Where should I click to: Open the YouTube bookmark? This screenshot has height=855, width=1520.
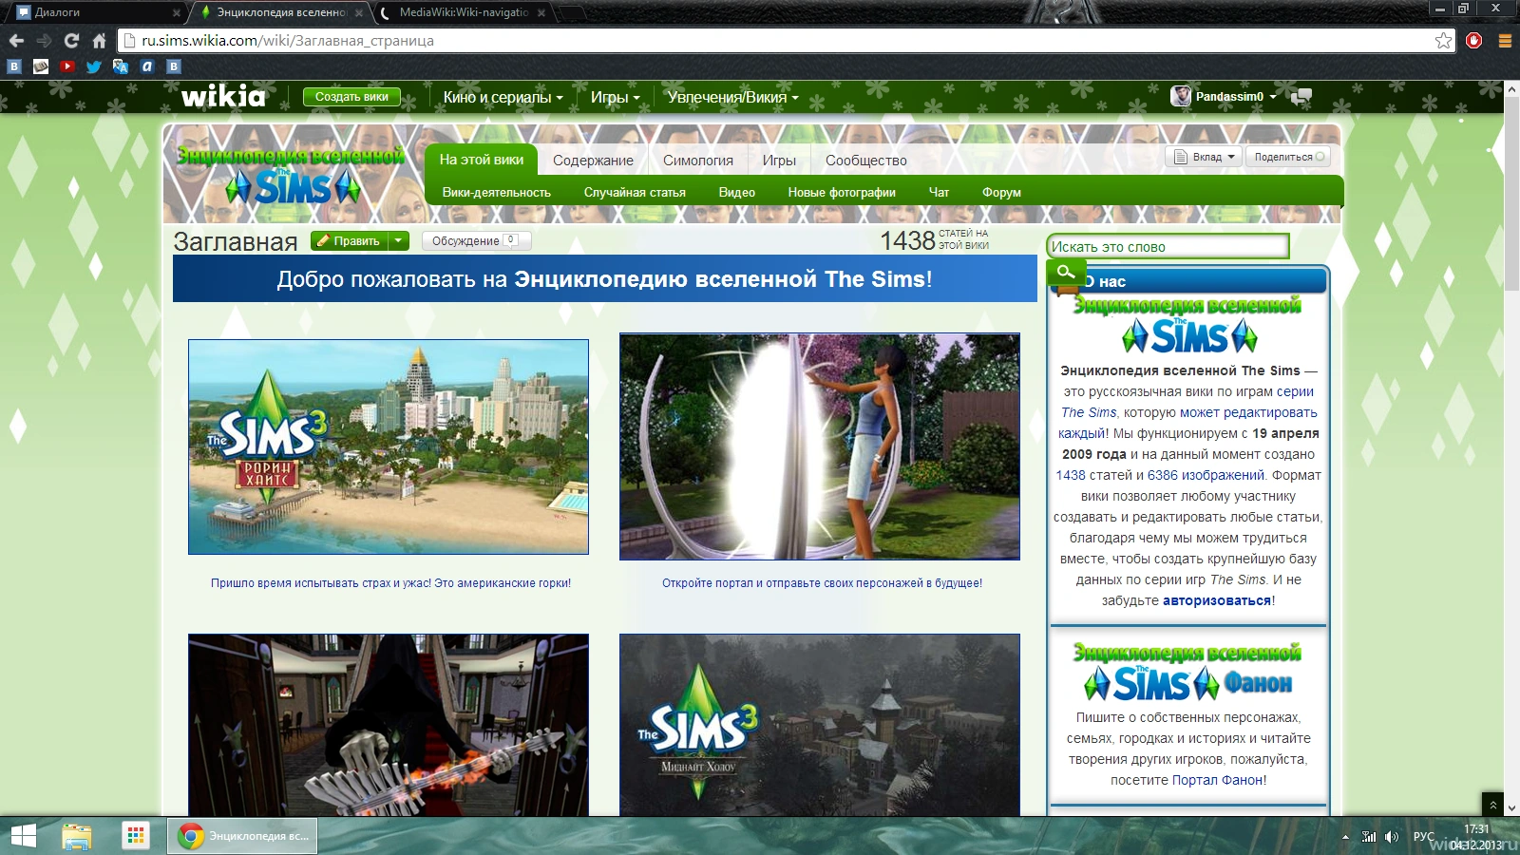coord(66,66)
